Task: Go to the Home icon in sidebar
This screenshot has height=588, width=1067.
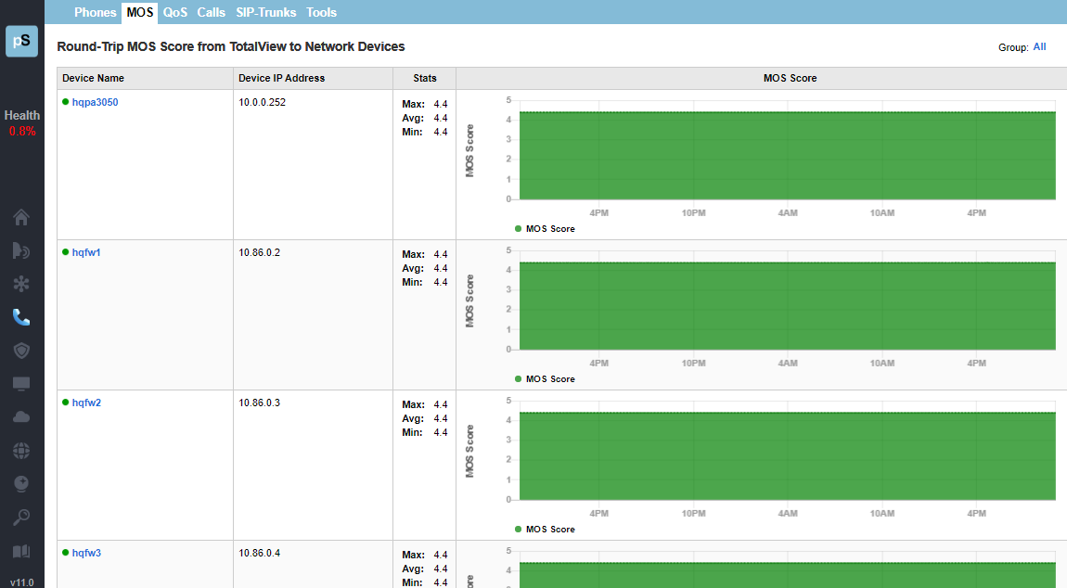Action: [x=21, y=218]
